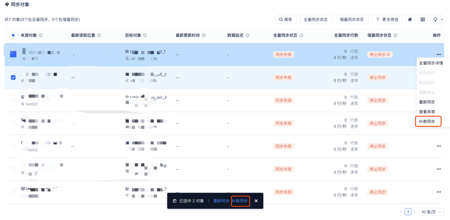The width and height of the screenshot is (450, 220).
Task: Click info icon next to 数据延迟
Action: pos(247,35)
